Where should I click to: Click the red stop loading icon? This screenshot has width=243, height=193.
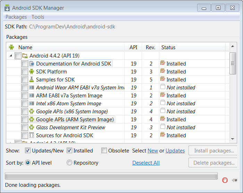pyautogui.click(x=225, y=180)
